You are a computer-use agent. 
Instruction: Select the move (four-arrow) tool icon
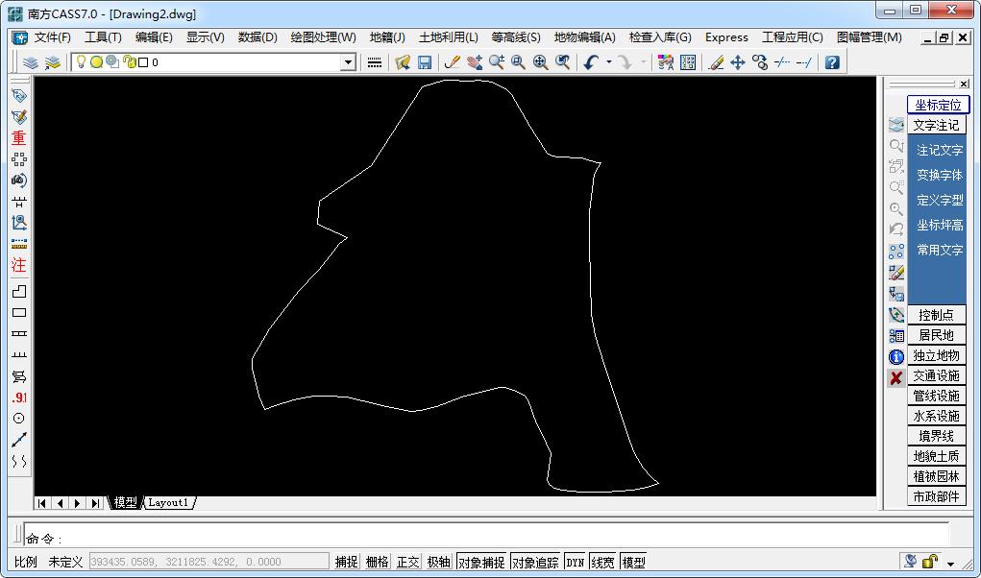738,62
